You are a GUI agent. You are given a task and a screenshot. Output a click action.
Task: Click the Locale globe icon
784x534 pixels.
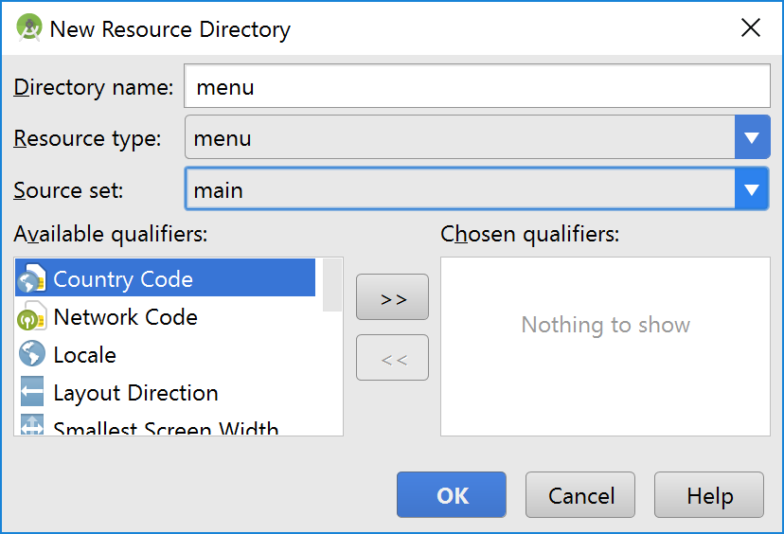(32, 353)
